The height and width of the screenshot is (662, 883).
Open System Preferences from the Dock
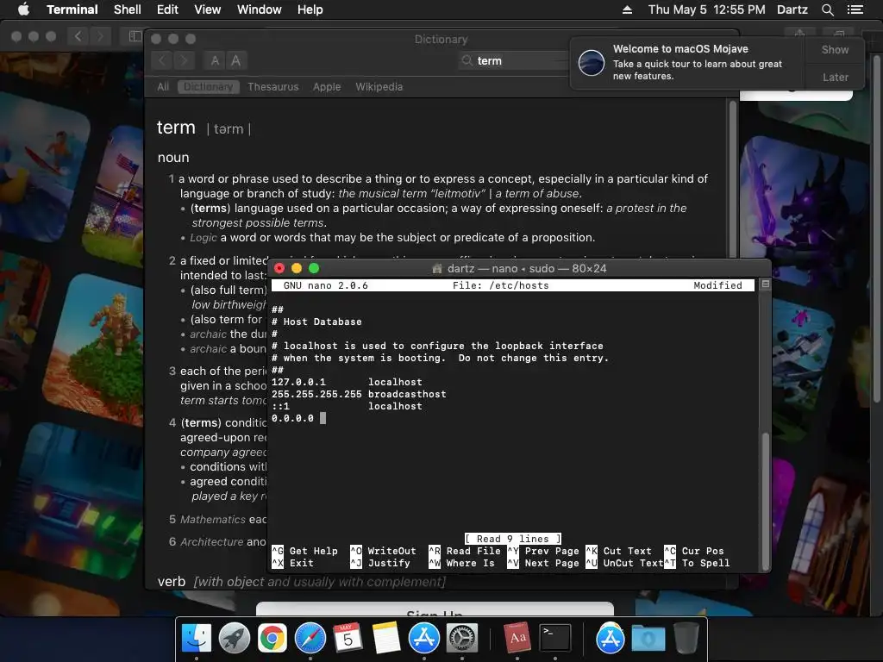[462, 639]
